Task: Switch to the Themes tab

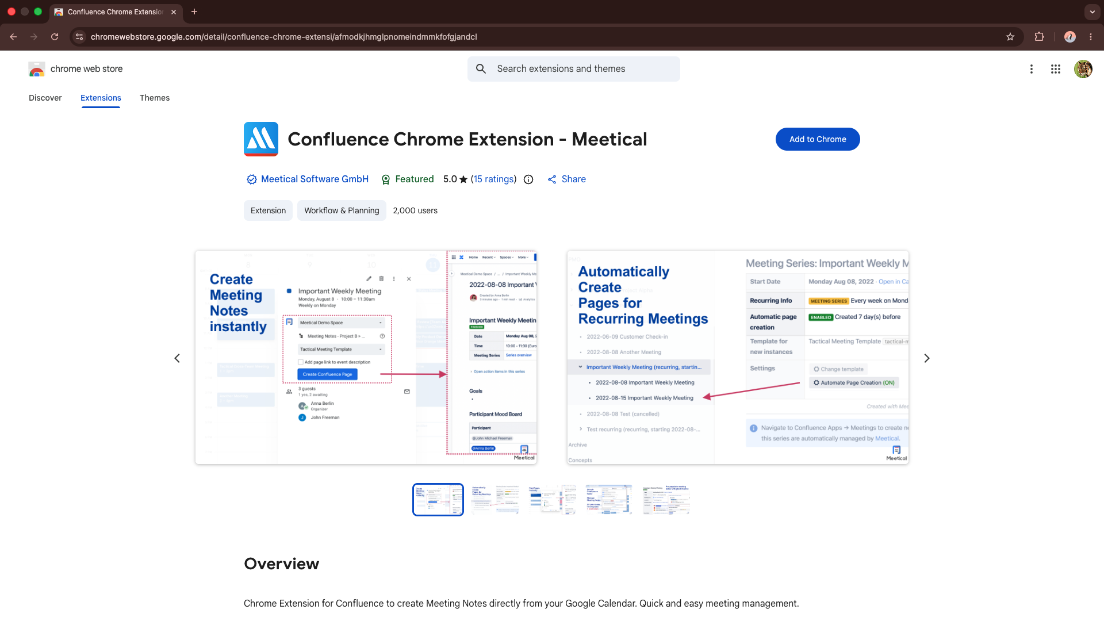Action: click(155, 98)
